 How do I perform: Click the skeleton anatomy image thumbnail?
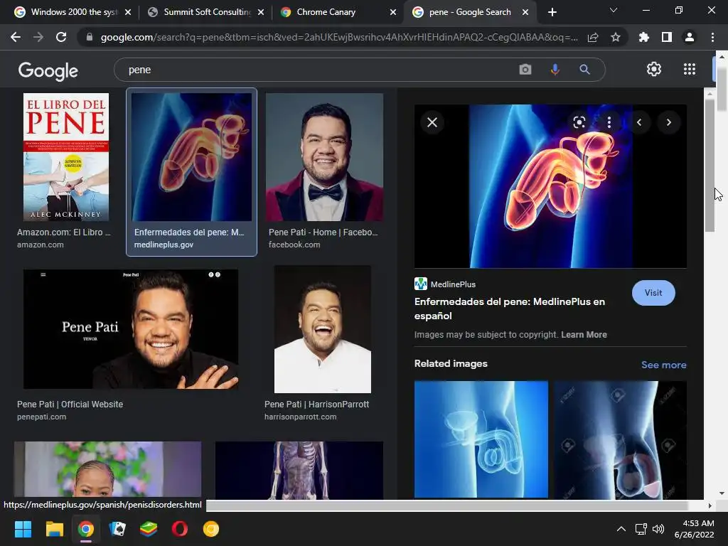(299, 471)
